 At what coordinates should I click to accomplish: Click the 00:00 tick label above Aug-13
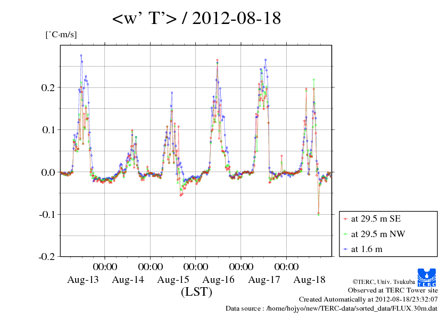[x=105, y=266]
